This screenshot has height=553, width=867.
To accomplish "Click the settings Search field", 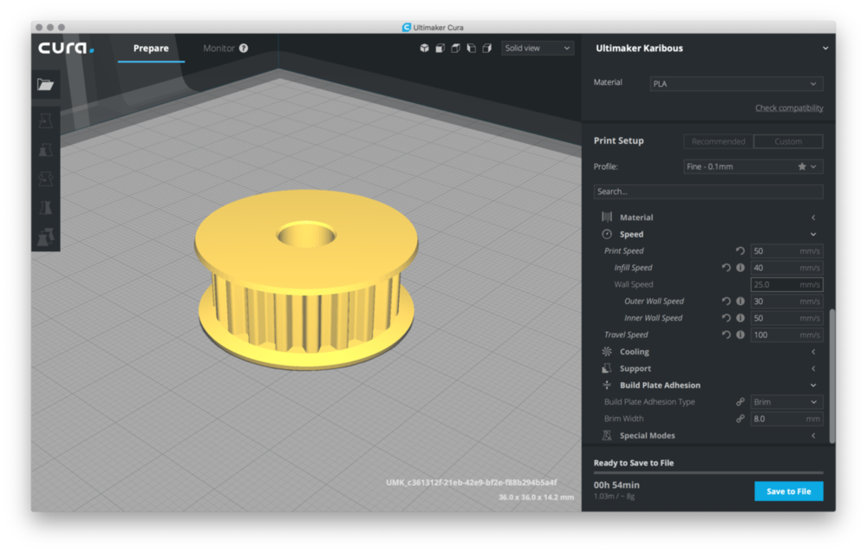I will 707,192.
